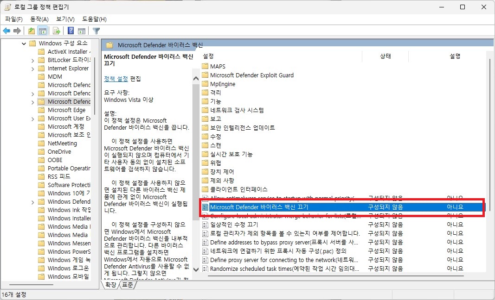
Task: Select the 보안 인텔리전스 업데이트 folder icon
Action: [205, 128]
